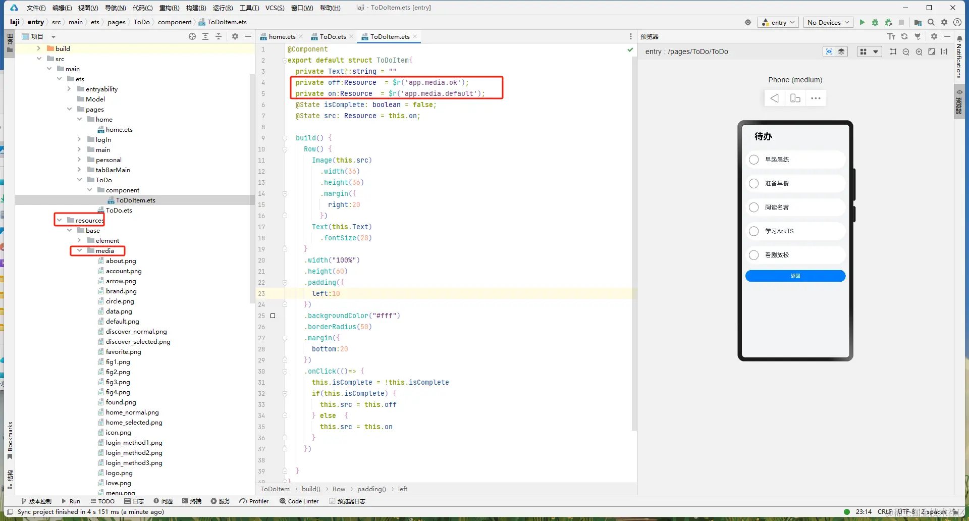Viewport: 969px width, 521px height.
Task: Open the 版本控制 tool window
Action: point(36,501)
